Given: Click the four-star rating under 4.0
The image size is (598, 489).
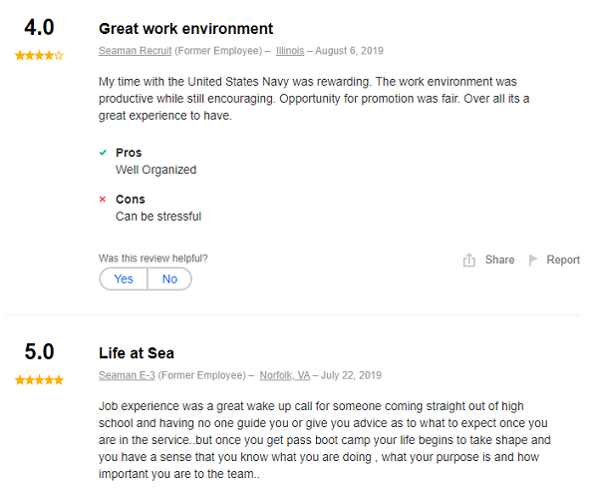Looking at the screenshot, I should pos(39,56).
